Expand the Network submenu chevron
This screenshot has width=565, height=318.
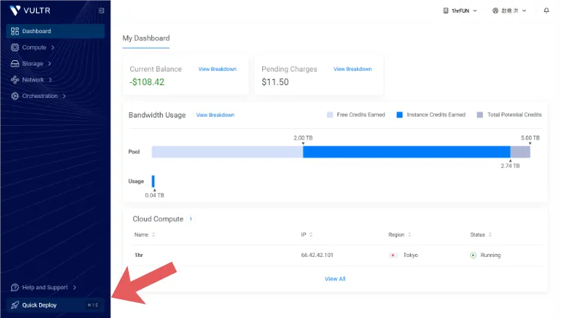coord(50,80)
